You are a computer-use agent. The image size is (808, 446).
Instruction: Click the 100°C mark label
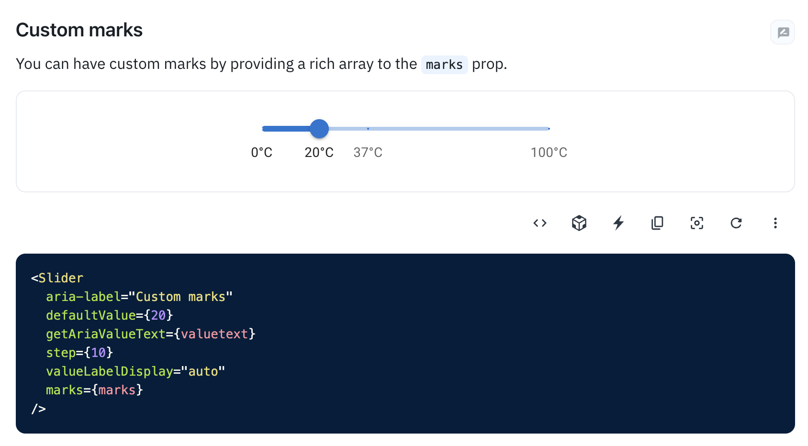549,152
